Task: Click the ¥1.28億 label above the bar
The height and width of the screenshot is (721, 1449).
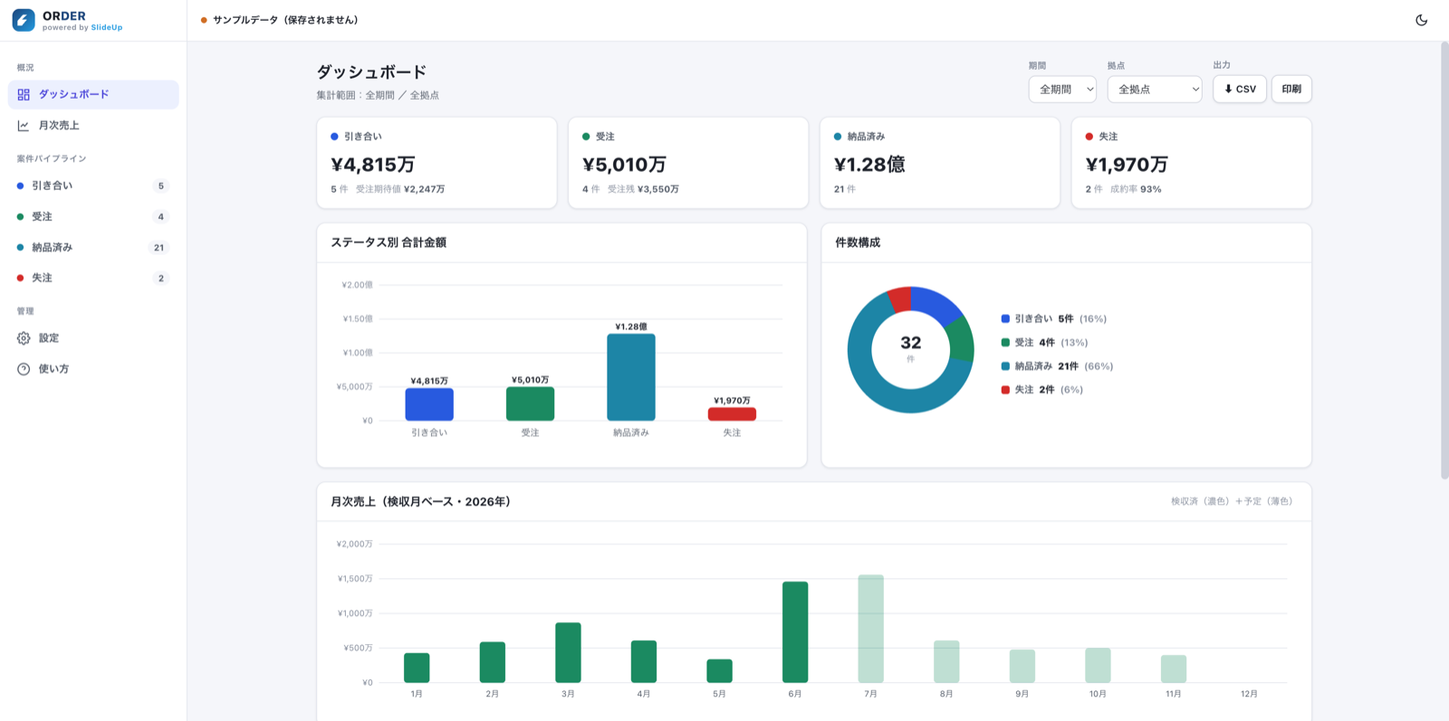Action: 631,327
